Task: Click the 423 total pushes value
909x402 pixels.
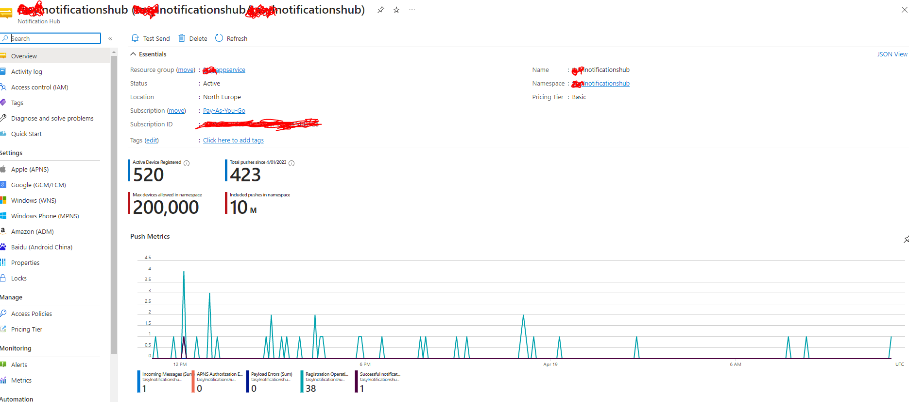Action: coord(245,175)
